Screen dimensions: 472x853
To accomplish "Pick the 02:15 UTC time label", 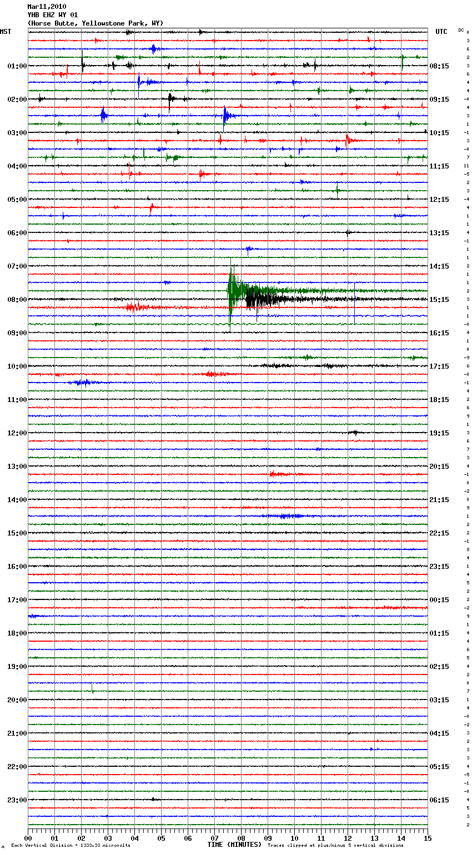I will [439, 667].
